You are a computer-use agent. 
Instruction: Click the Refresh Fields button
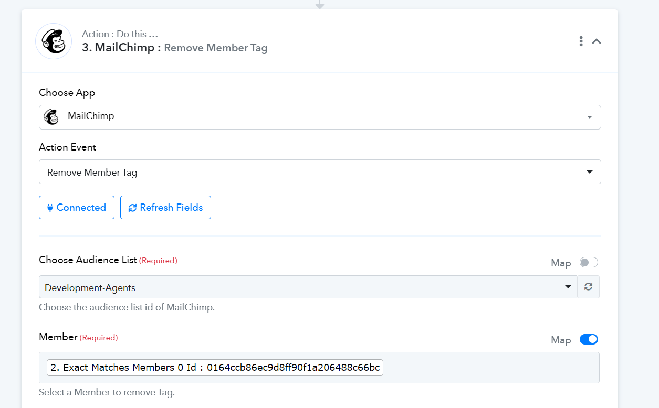[x=165, y=208]
